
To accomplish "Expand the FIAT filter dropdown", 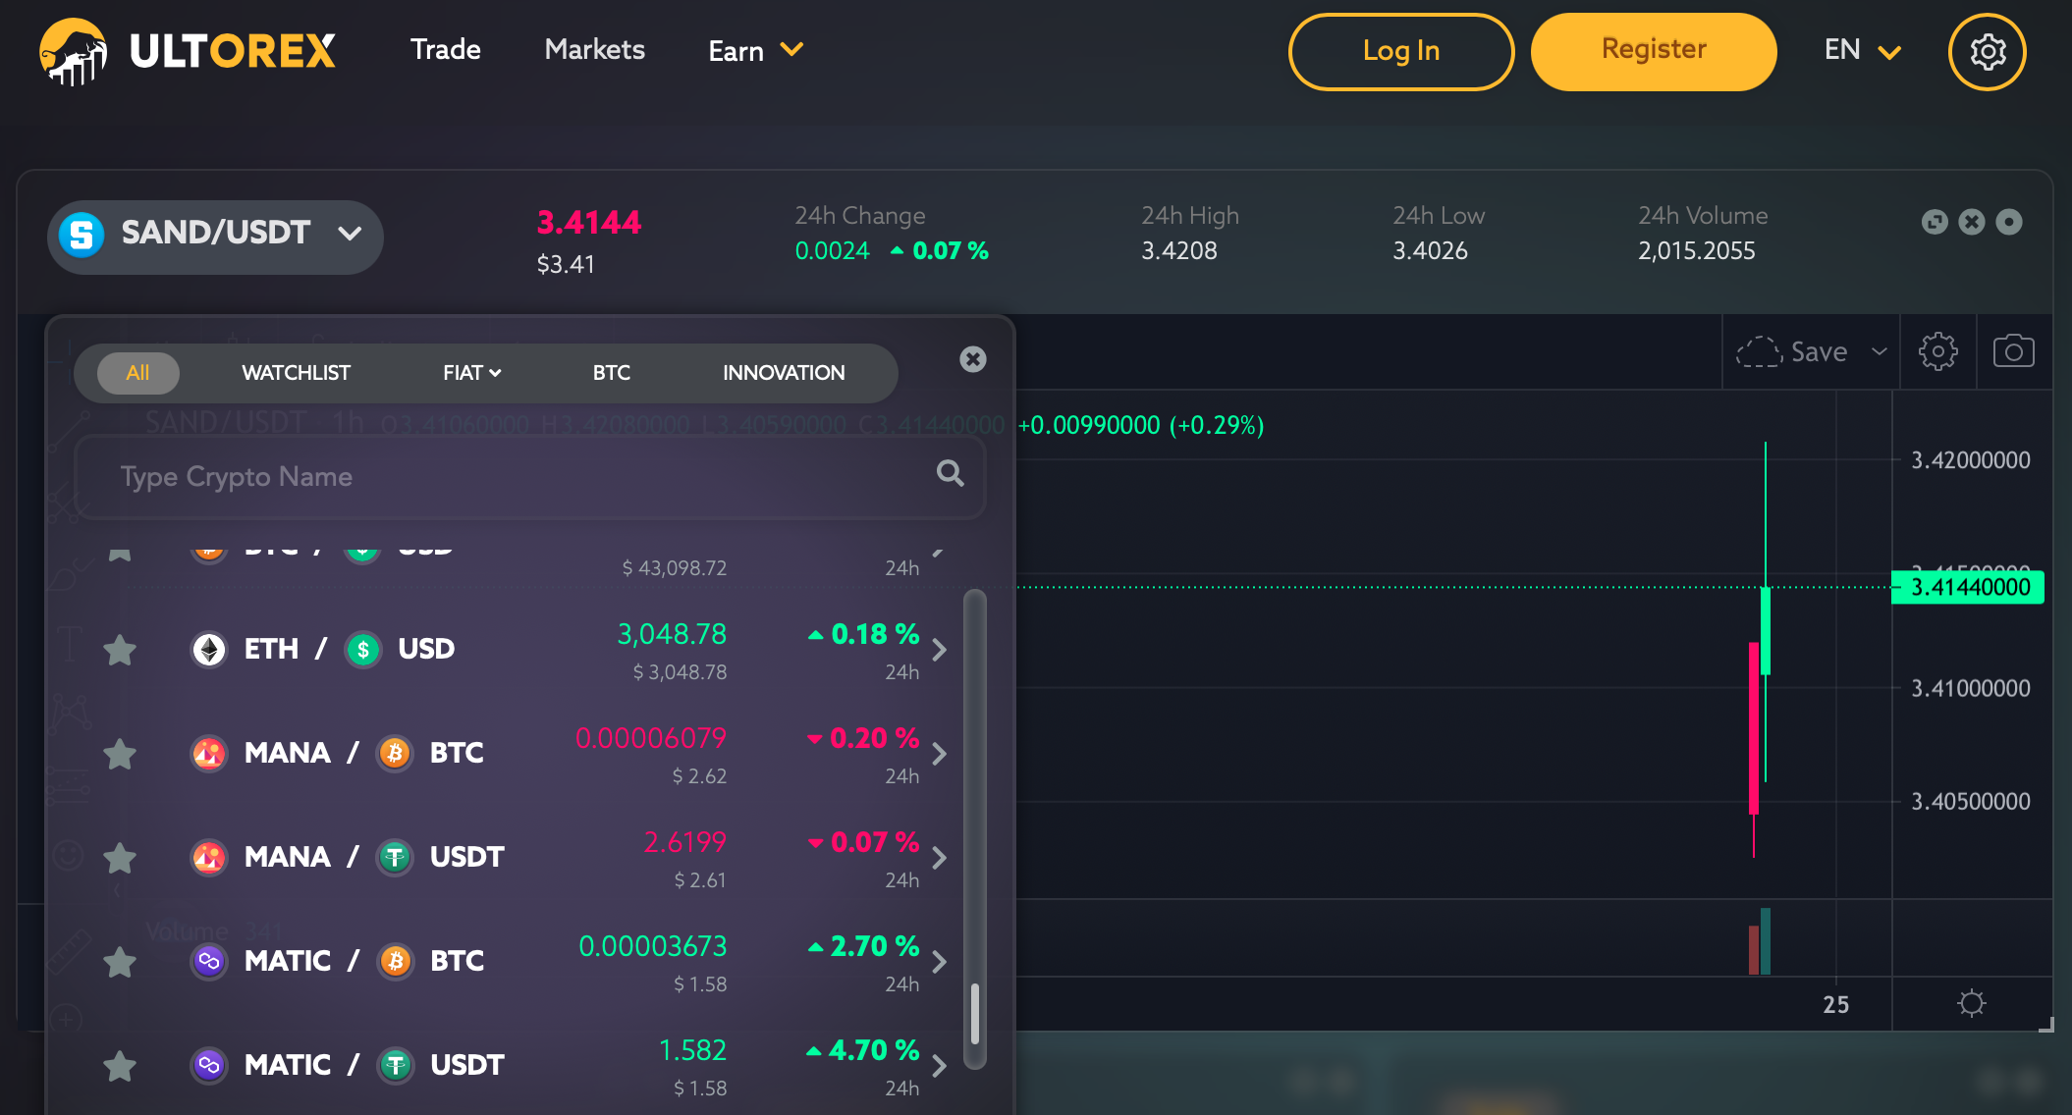I will pyautogui.click(x=471, y=373).
